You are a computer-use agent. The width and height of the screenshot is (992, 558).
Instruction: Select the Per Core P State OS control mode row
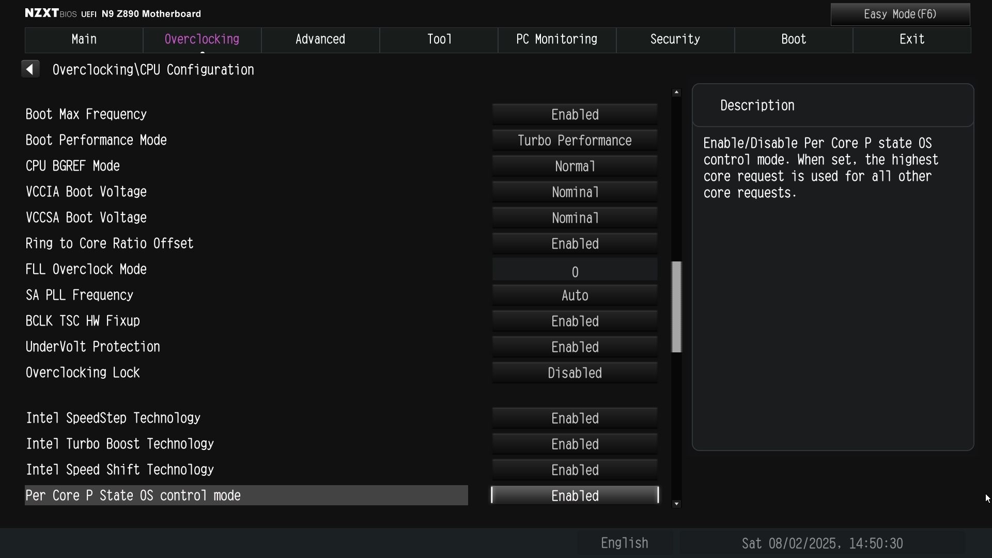[x=246, y=495]
